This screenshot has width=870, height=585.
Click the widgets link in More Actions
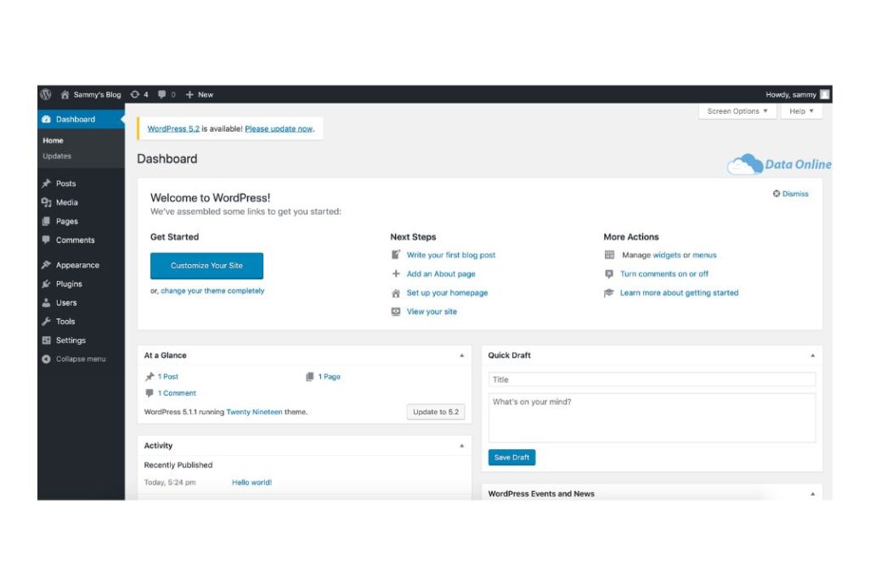pyautogui.click(x=666, y=255)
